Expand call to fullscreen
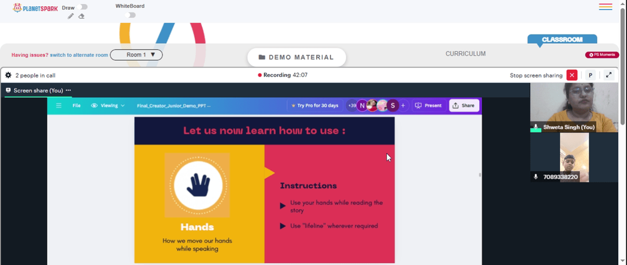The height and width of the screenshot is (265, 627). click(x=609, y=75)
